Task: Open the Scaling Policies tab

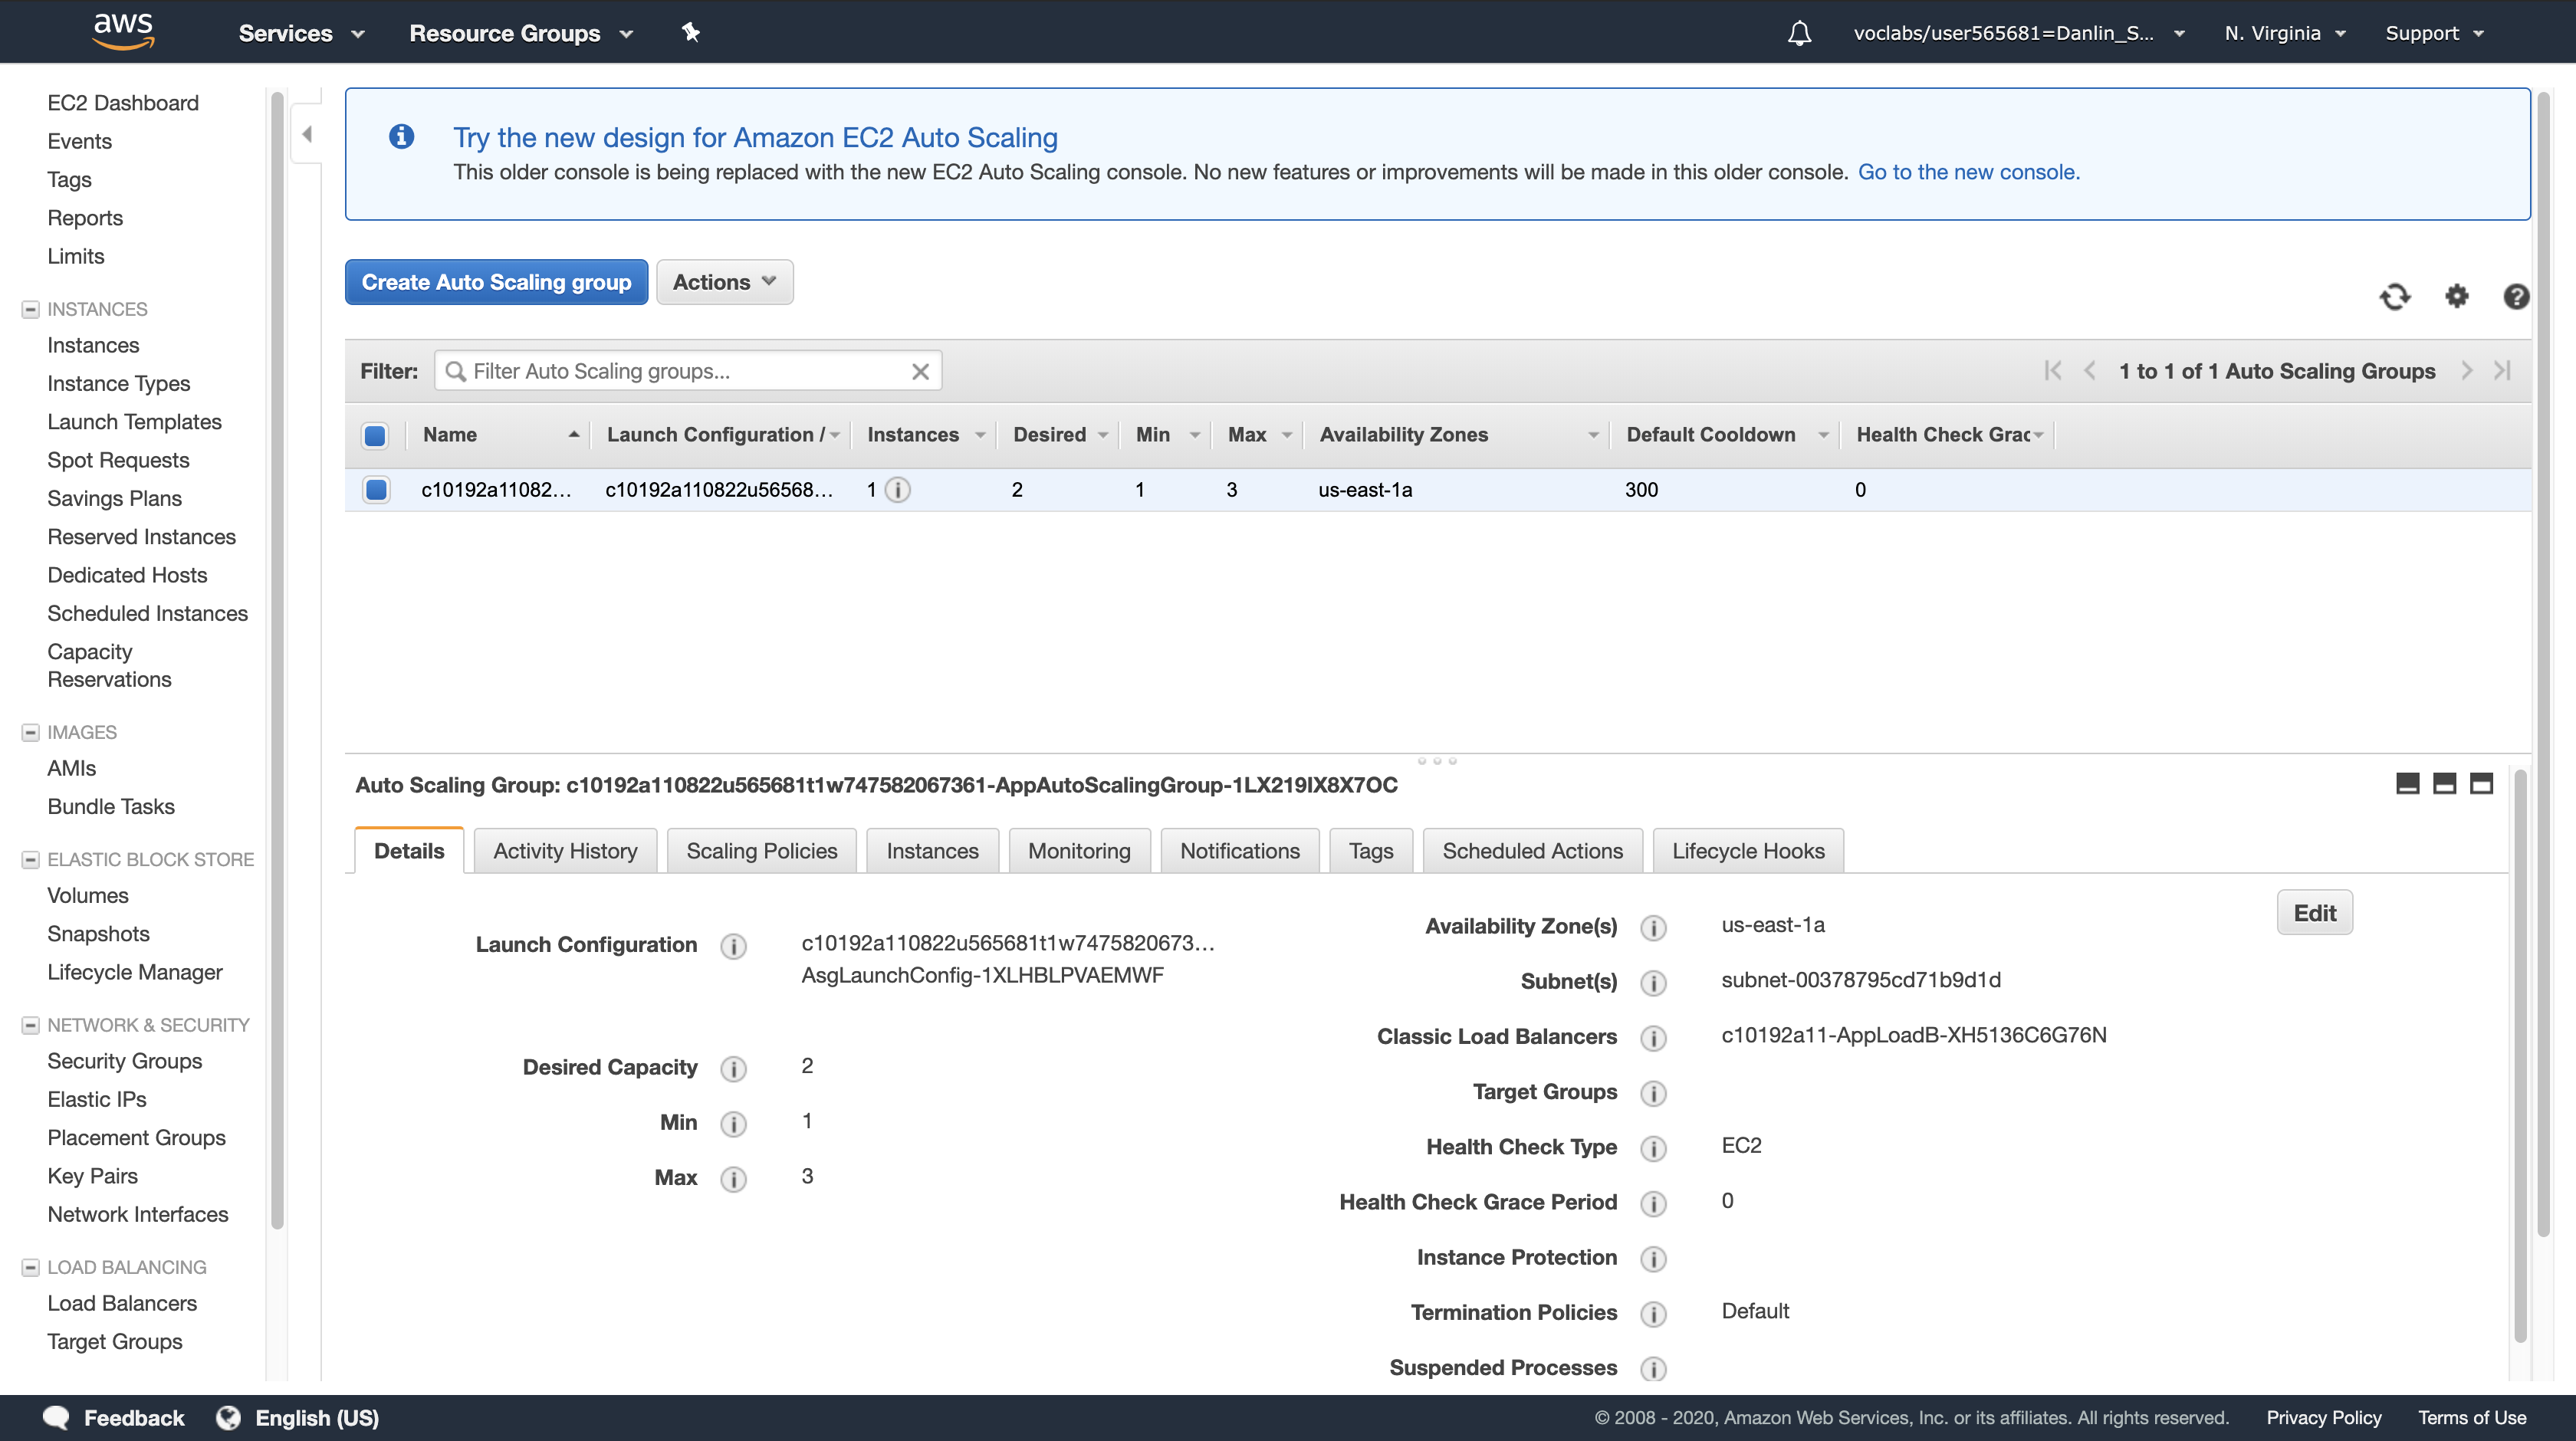Action: pyautogui.click(x=761, y=851)
